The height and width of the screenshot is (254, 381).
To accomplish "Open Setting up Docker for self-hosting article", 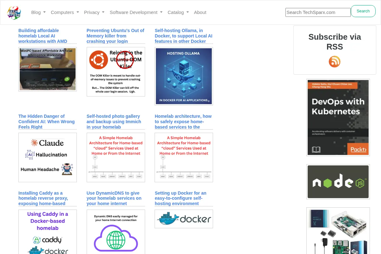I will pyautogui.click(x=181, y=198).
